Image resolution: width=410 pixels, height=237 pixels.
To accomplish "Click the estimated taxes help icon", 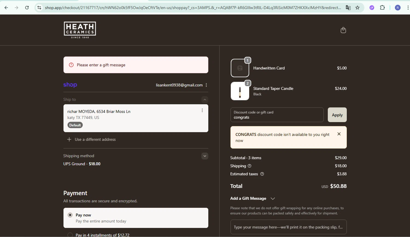I will coord(262,174).
